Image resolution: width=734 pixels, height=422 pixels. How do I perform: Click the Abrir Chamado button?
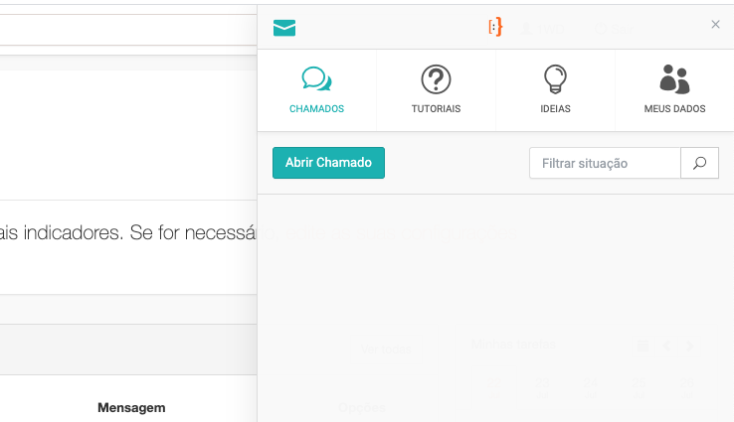point(328,163)
